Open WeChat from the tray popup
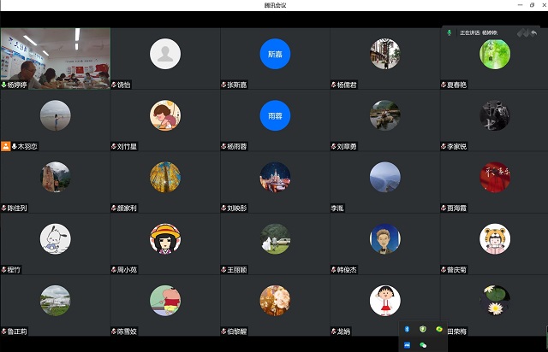Image resolution: width=548 pixels, height=352 pixels. (423, 344)
